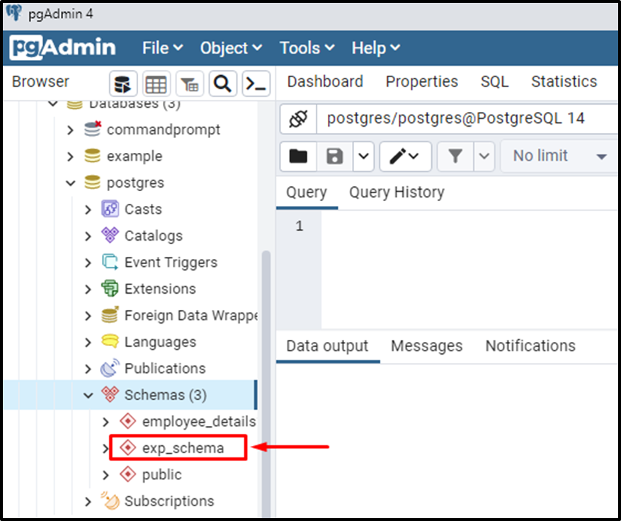Click the public schema icon

tap(128, 474)
